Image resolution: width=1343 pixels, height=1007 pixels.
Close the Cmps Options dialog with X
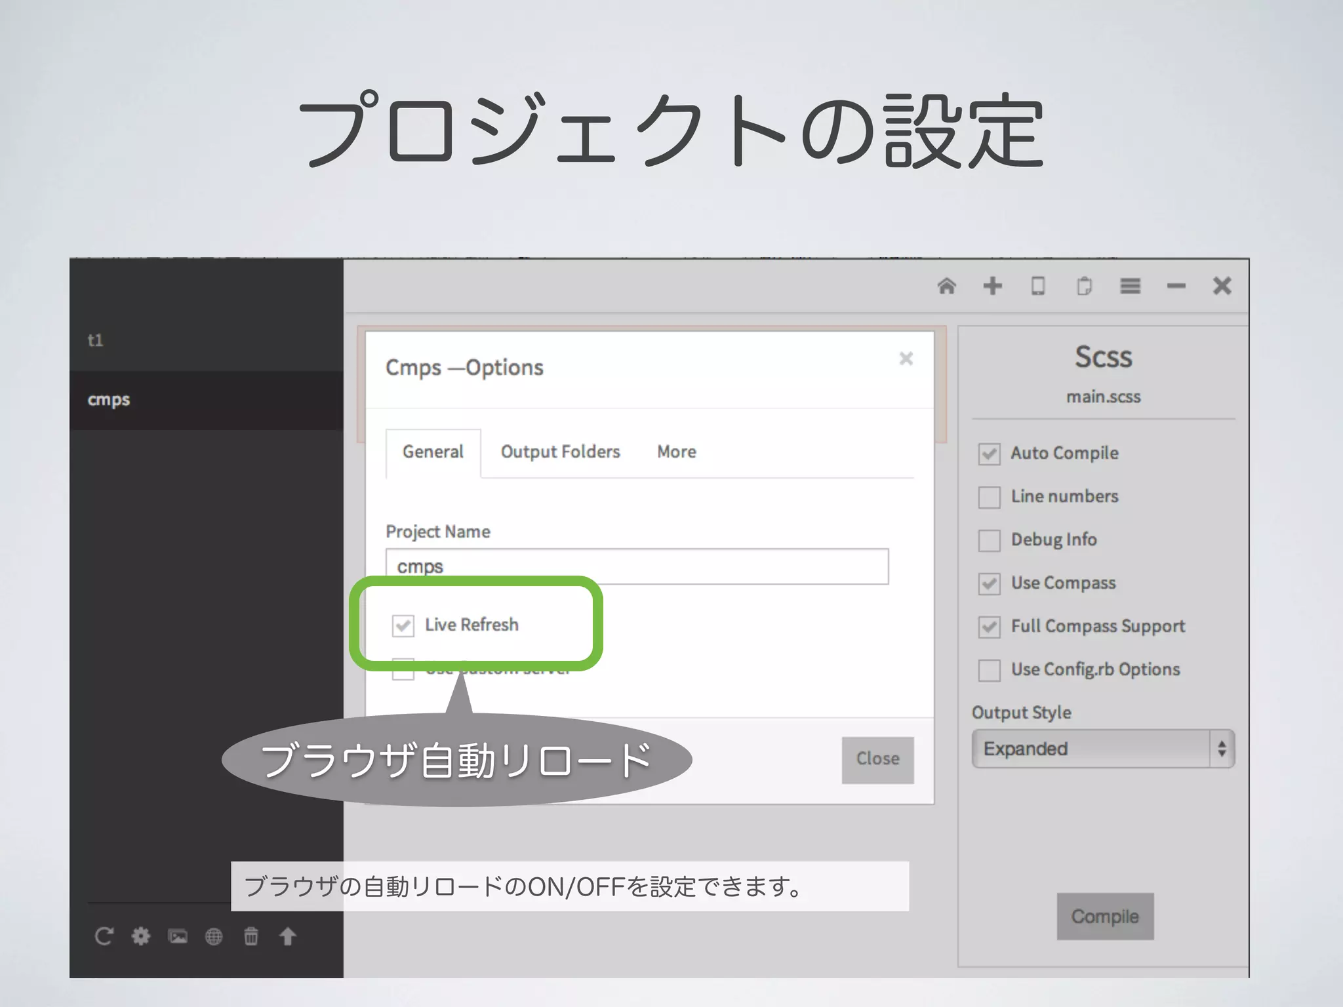906,359
